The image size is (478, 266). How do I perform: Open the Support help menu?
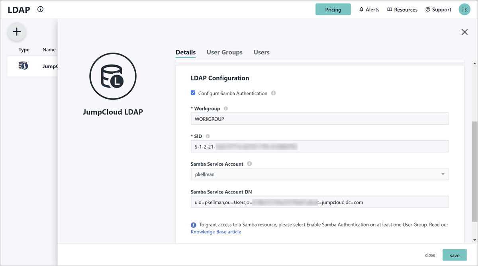438,10
